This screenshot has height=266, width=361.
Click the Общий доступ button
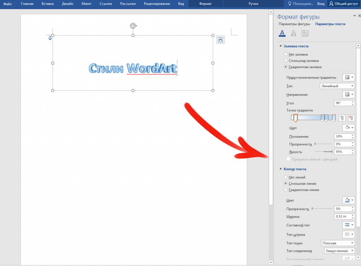[x=343, y=4]
